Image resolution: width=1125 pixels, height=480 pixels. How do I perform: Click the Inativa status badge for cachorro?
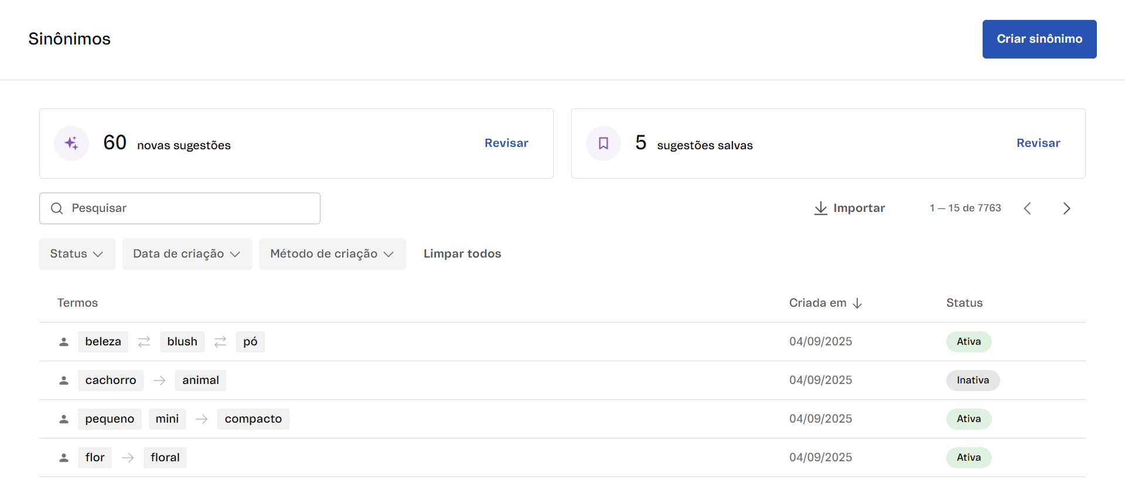click(973, 380)
